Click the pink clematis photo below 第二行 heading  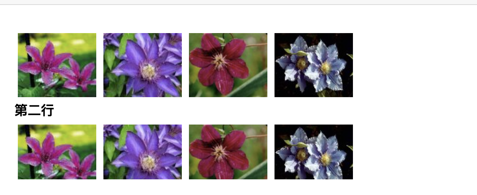tap(57, 152)
